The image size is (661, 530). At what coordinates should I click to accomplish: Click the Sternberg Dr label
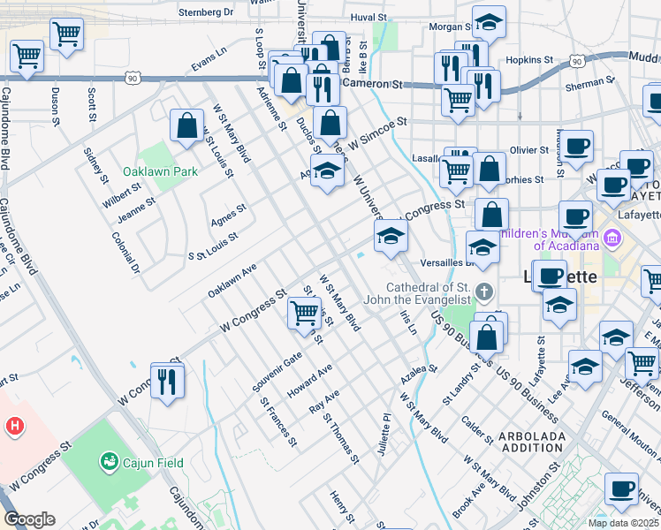[206, 12]
